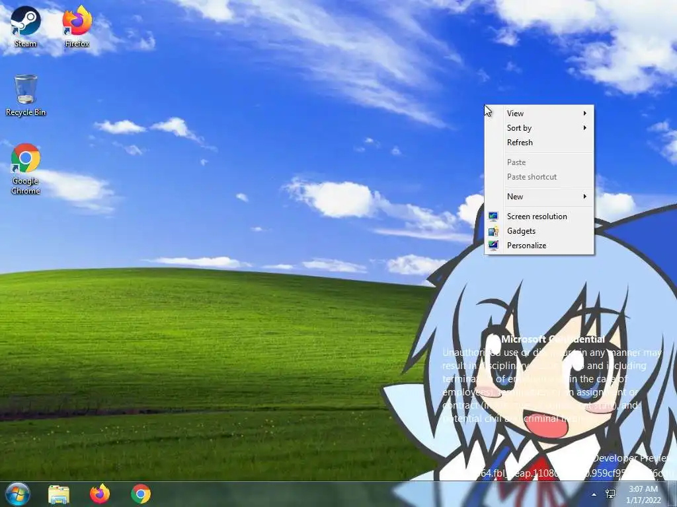Expand the arrow beside View
677x507 pixels.
pos(585,114)
